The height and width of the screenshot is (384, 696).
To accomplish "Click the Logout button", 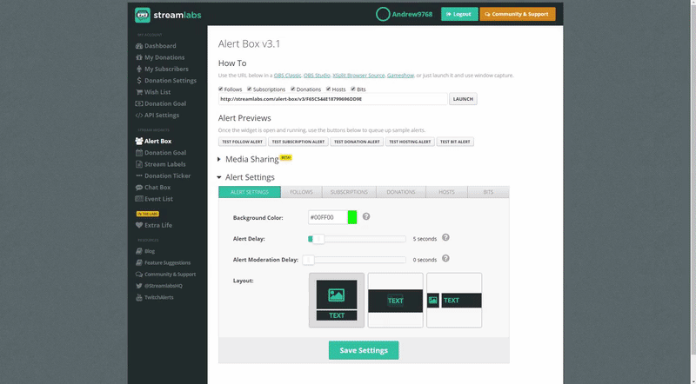I will 459,14.
